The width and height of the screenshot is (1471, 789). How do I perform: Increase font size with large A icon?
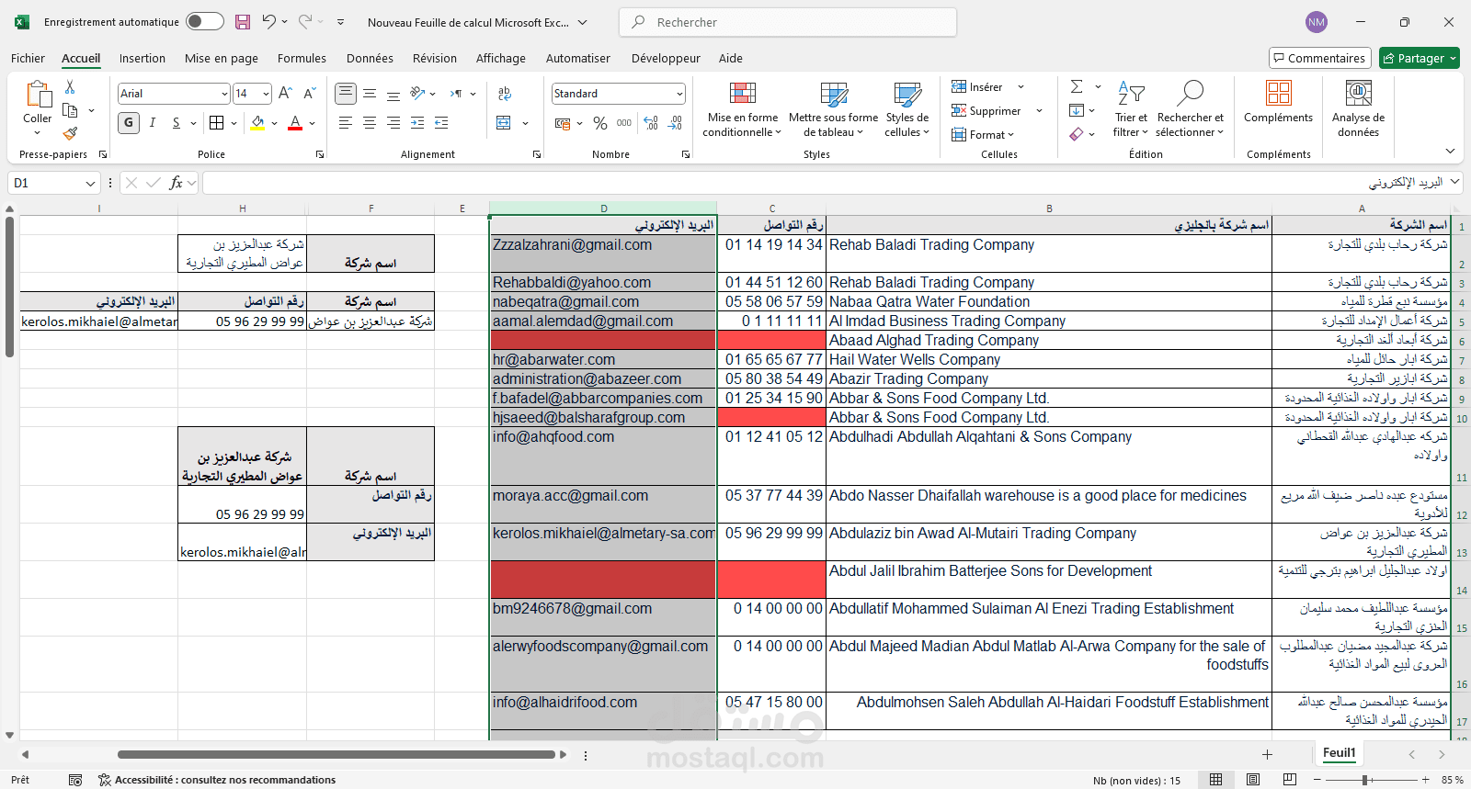click(285, 93)
